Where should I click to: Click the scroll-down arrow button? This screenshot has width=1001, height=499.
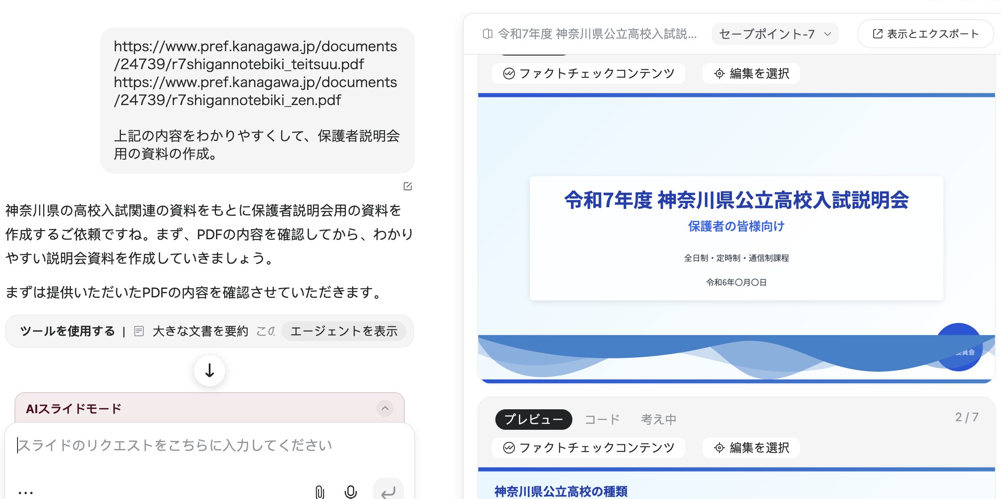tap(210, 370)
